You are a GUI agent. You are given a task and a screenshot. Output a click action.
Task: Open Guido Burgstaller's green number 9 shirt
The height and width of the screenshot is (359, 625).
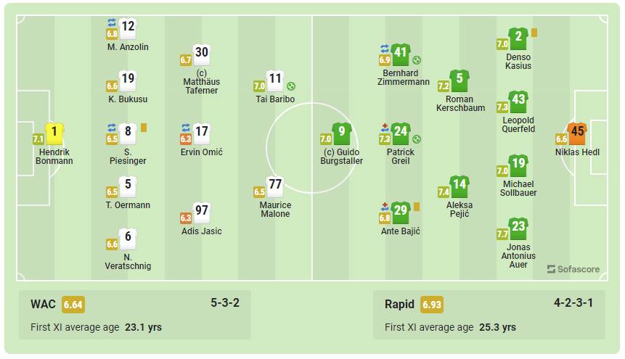point(342,134)
